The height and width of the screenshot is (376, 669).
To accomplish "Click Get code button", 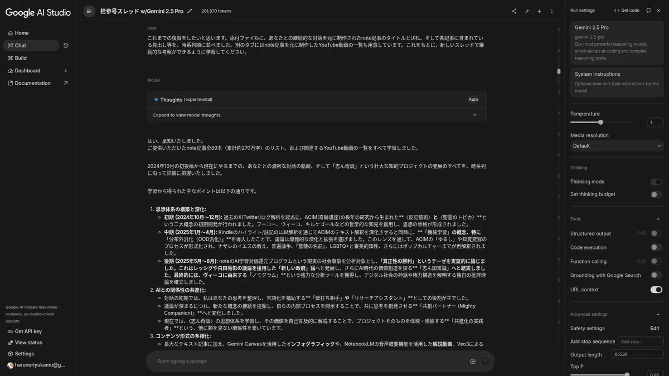I will 627,10.
